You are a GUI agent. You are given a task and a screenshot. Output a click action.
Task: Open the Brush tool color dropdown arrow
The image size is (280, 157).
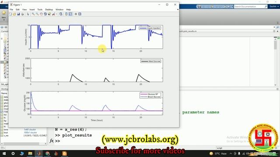click(x=56, y=14)
